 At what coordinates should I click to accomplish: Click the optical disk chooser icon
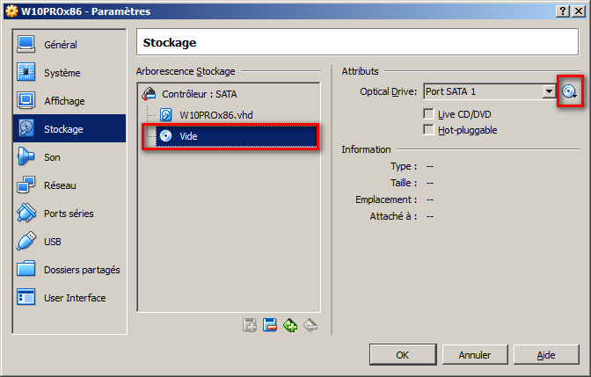coord(571,91)
